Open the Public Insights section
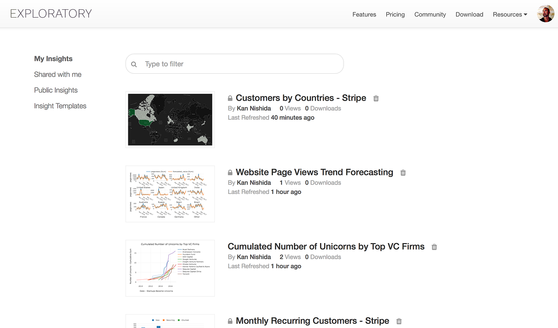Viewport: 558px width, 328px height. tap(56, 90)
